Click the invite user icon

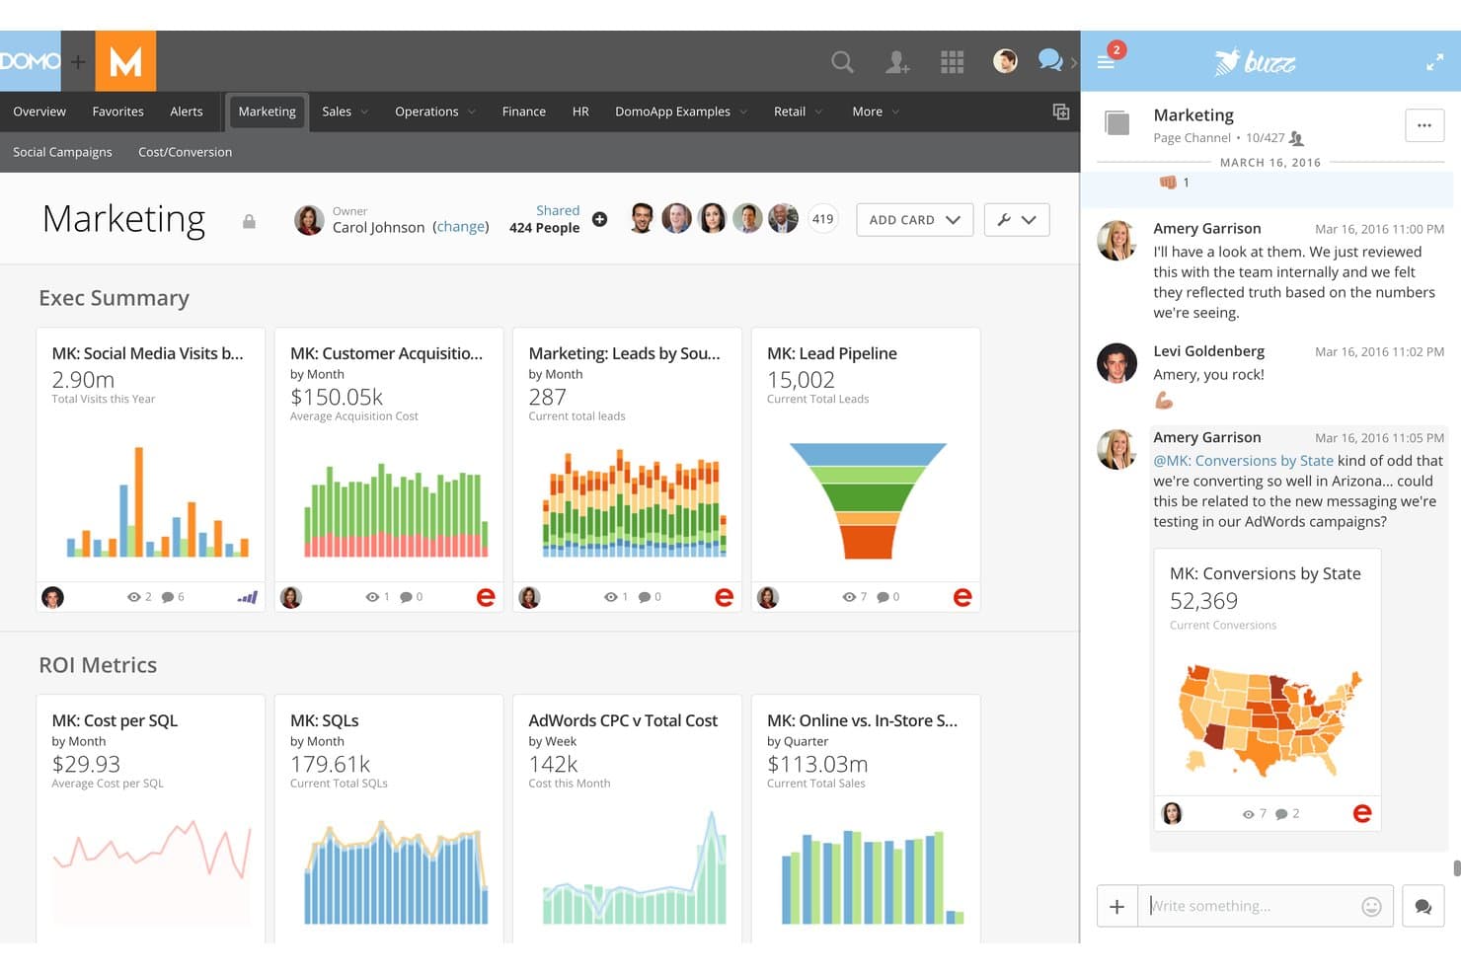tap(897, 62)
